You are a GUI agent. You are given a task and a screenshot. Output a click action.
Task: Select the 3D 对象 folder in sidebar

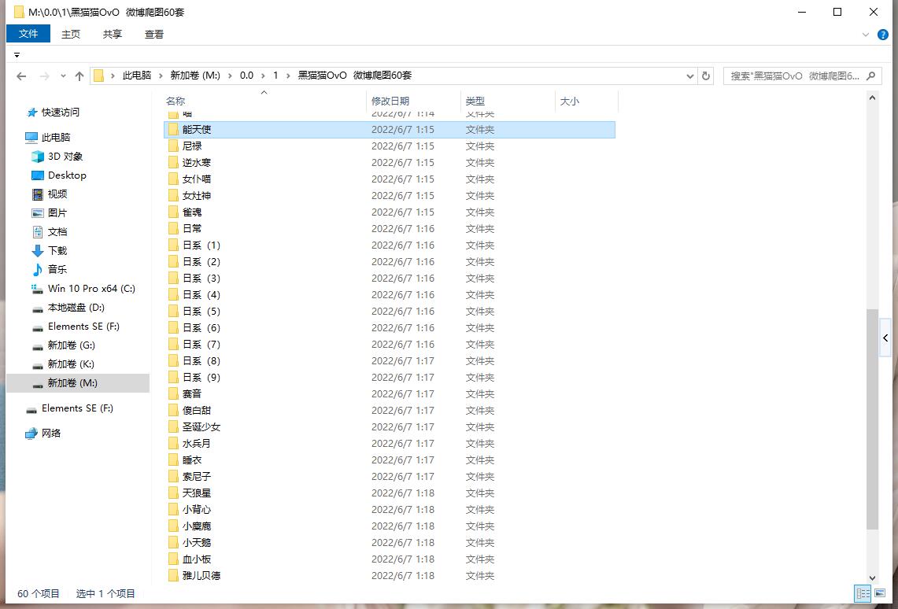65,157
